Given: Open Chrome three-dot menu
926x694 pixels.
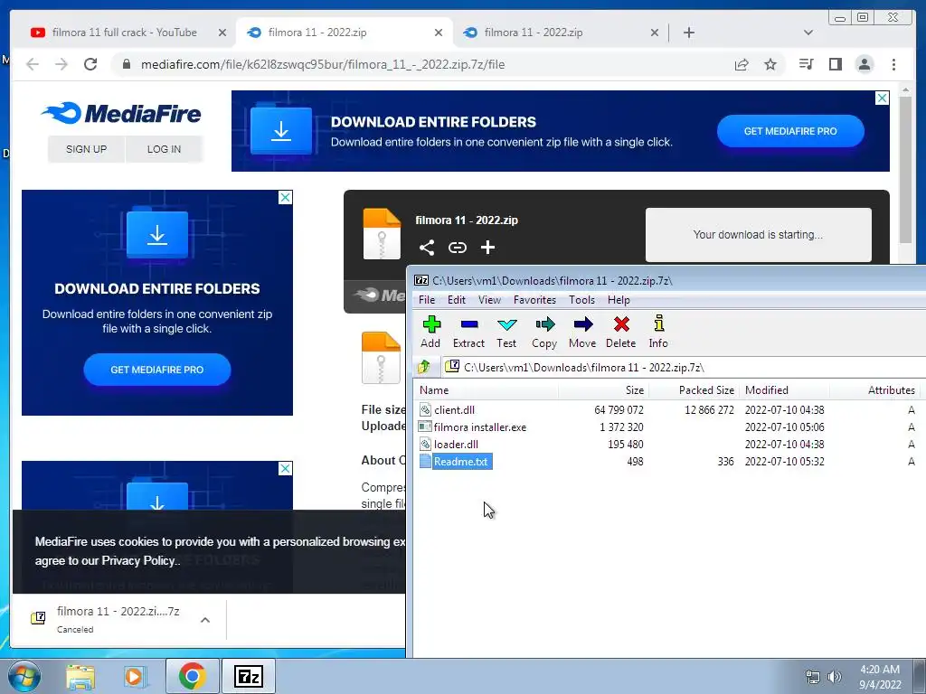Looking at the screenshot, I should coord(894,64).
